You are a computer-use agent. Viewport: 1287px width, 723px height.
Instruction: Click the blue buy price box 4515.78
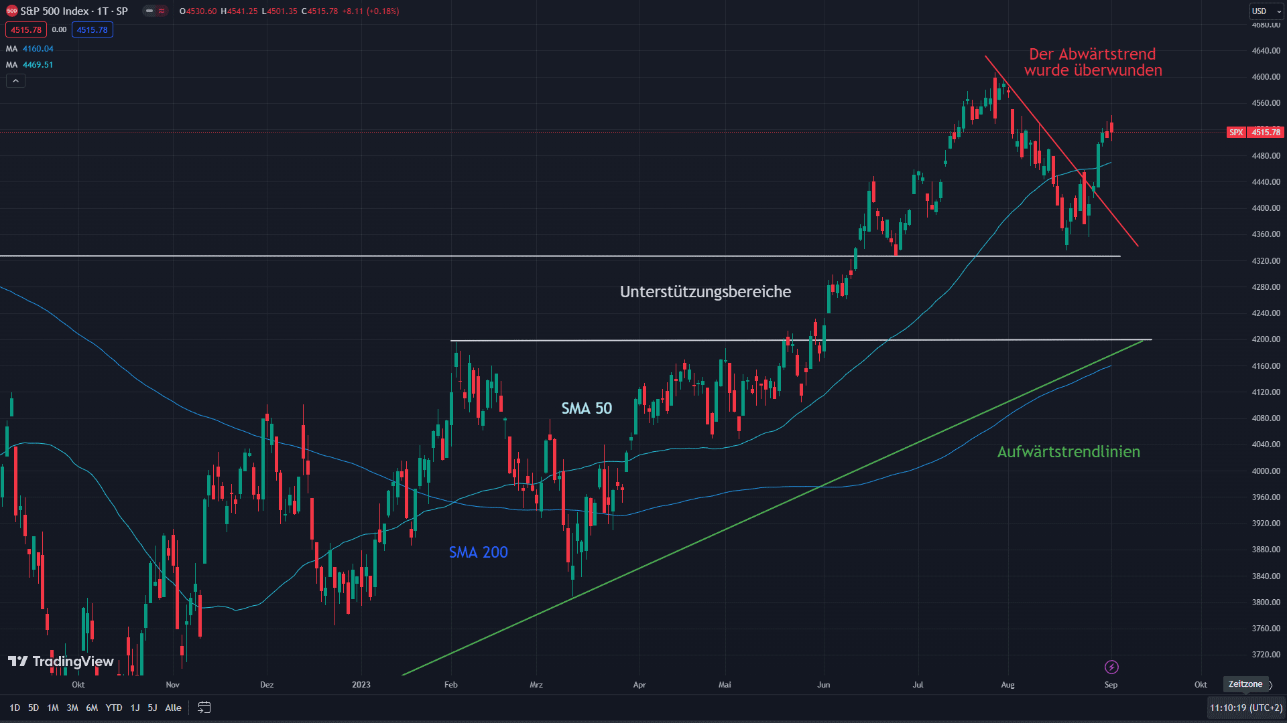pos(92,29)
